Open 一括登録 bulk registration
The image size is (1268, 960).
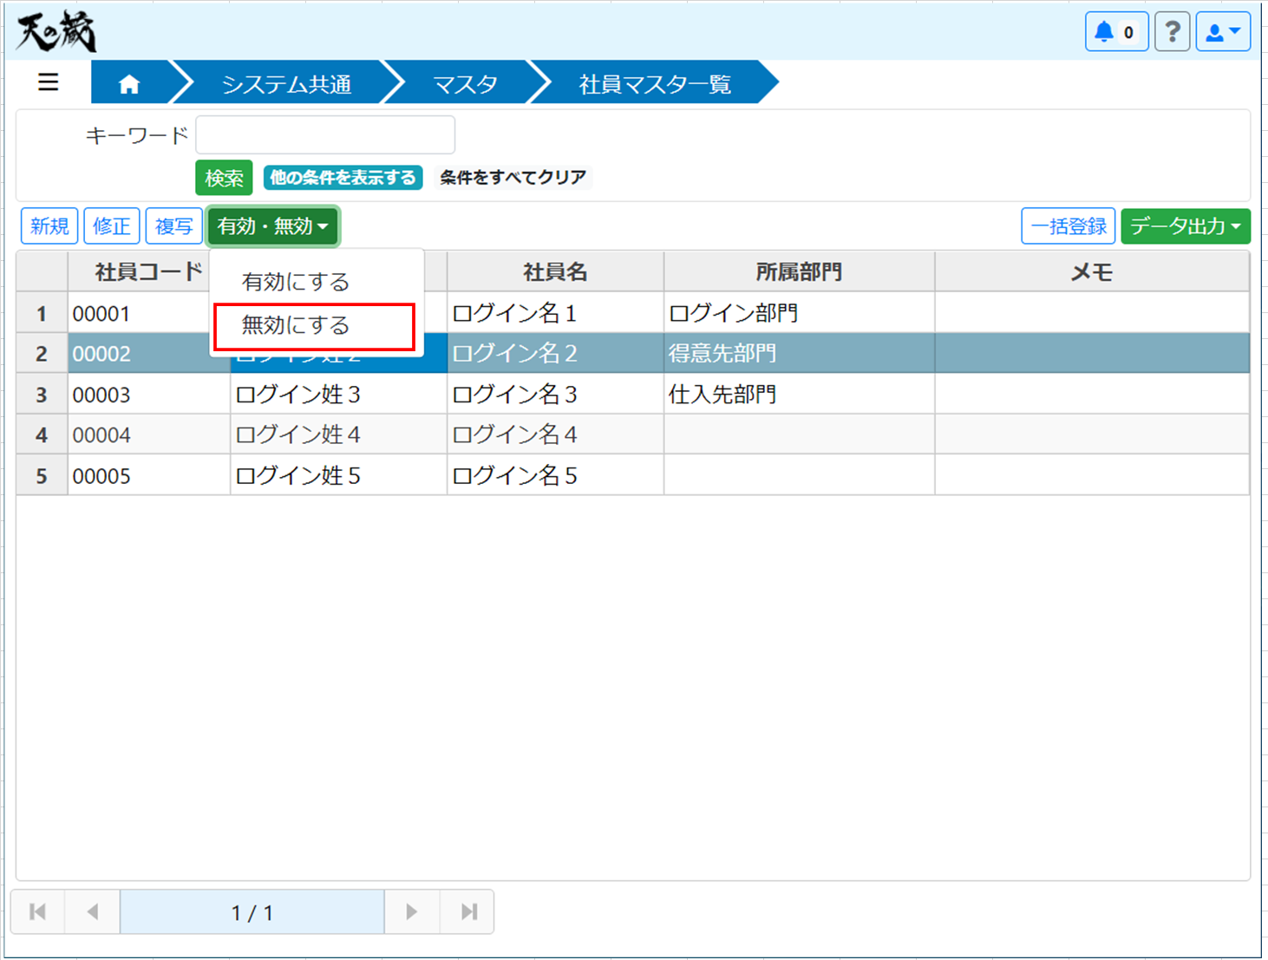[x=1068, y=226]
